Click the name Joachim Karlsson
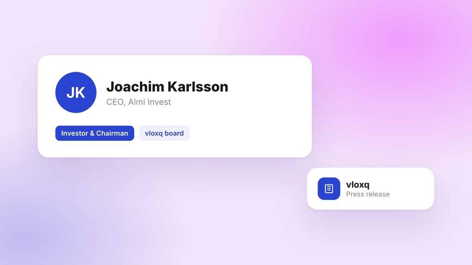 (x=167, y=86)
